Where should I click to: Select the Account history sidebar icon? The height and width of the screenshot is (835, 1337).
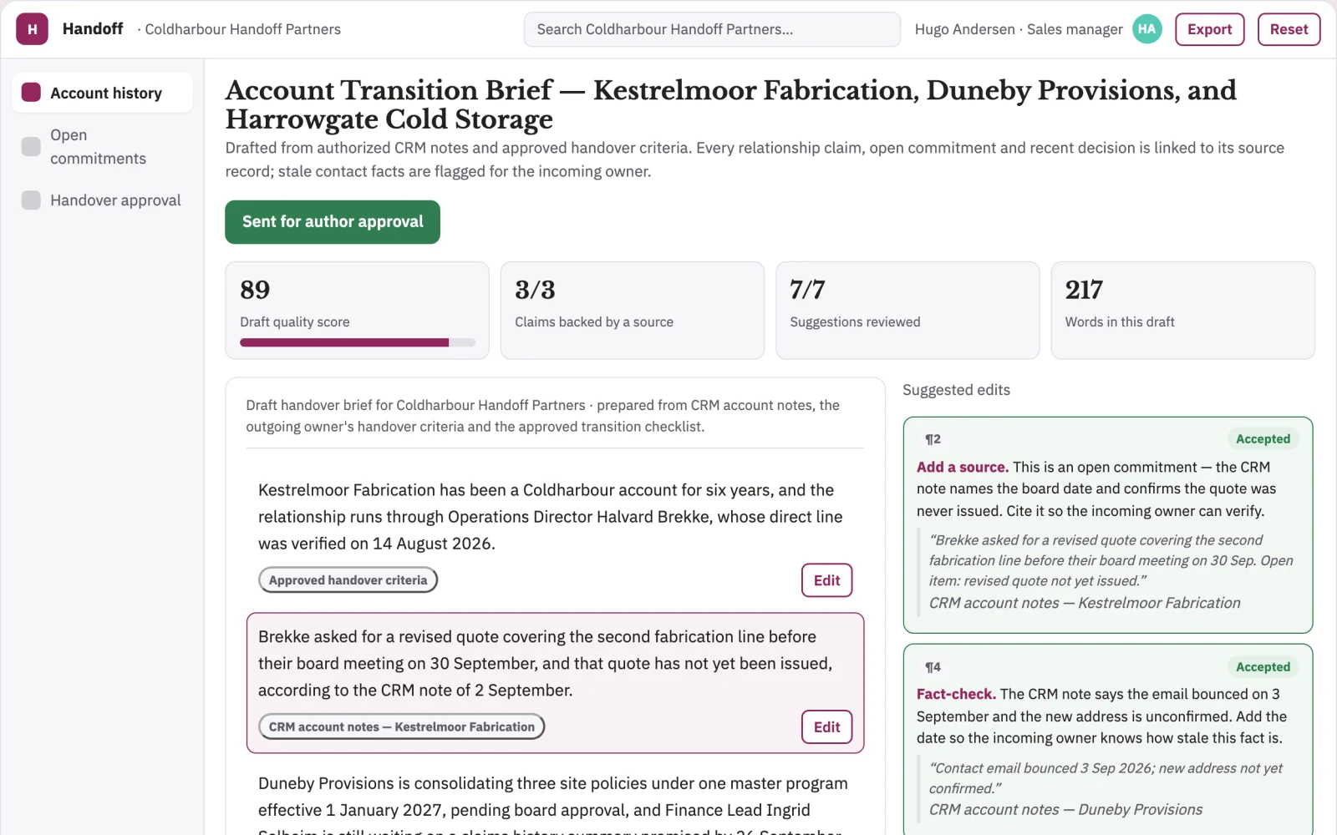pos(31,93)
